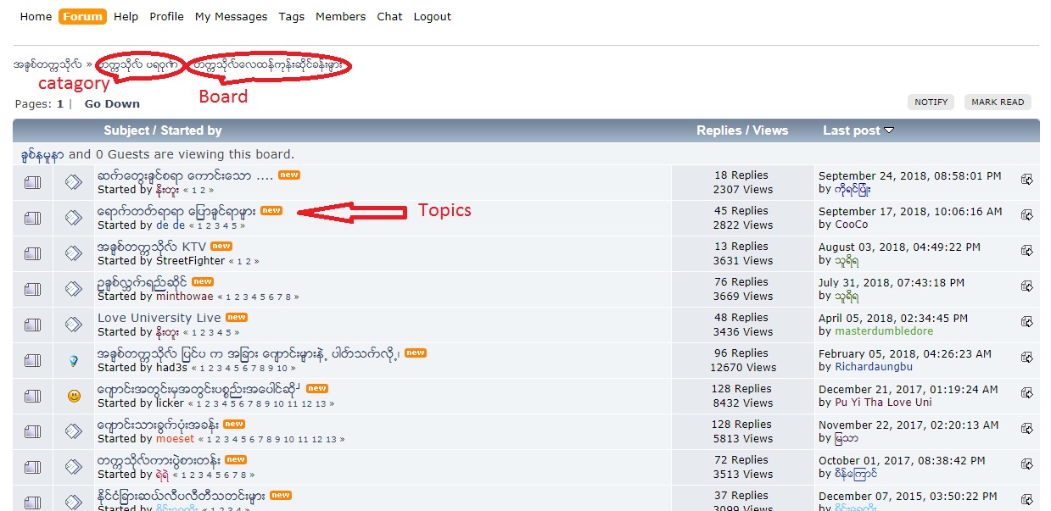Toggle sort order arrow next to Last post
Image resolution: width=1051 pixels, height=511 pixels.
click(889, 131)
